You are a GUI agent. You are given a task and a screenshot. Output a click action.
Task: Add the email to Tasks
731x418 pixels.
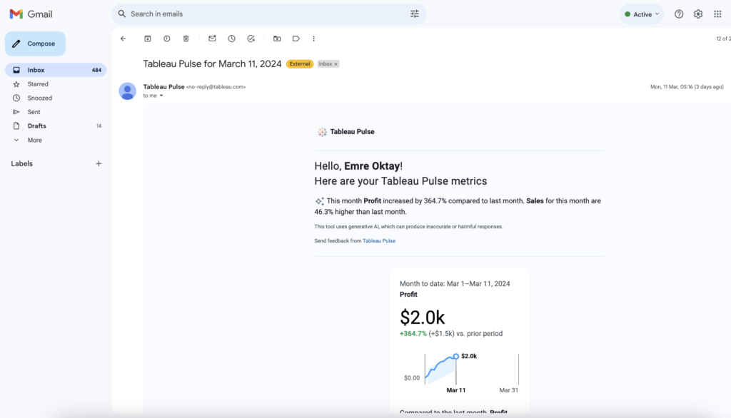click(251, 39)
